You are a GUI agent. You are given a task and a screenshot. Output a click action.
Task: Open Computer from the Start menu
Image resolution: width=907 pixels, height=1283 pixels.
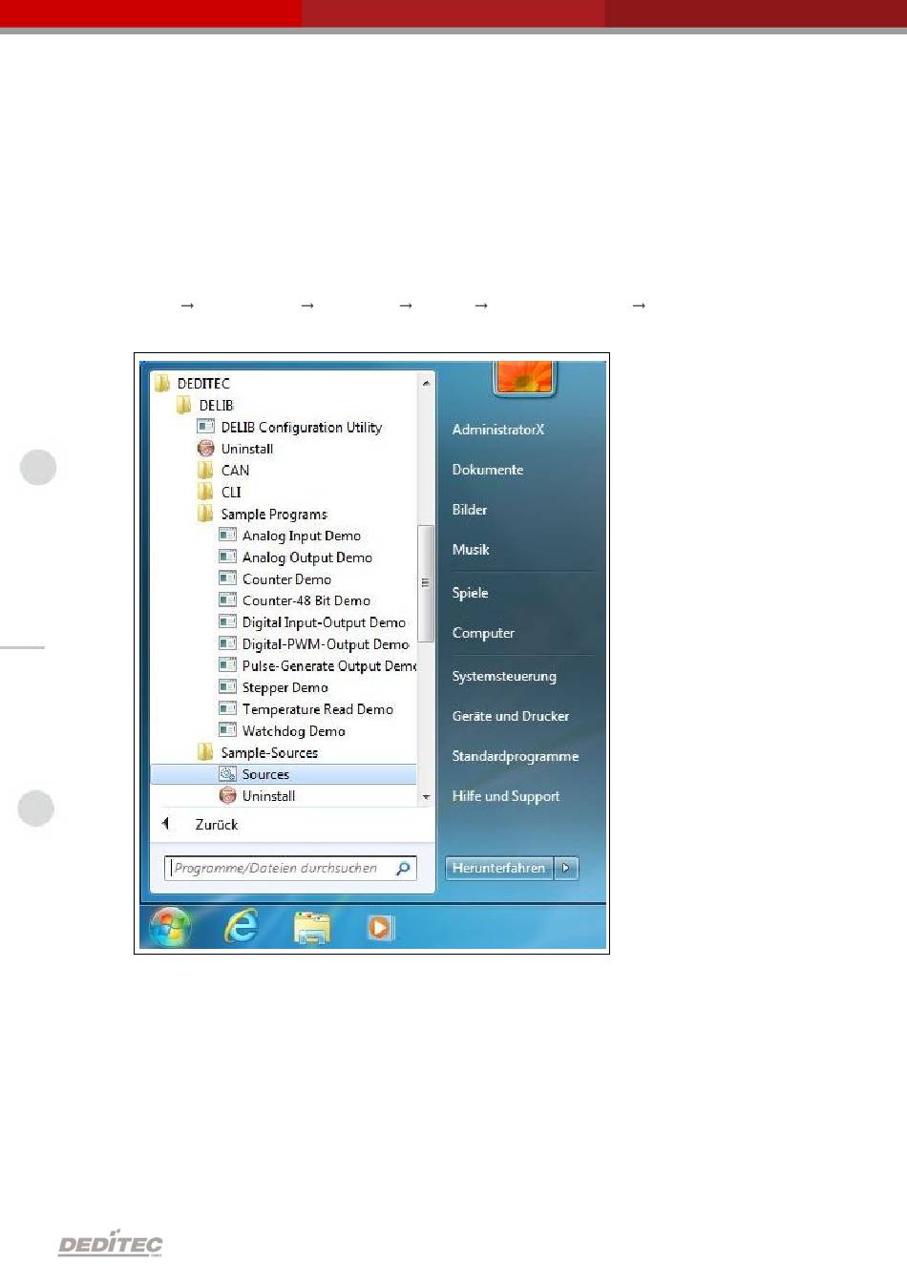click(x=483, y=633)
